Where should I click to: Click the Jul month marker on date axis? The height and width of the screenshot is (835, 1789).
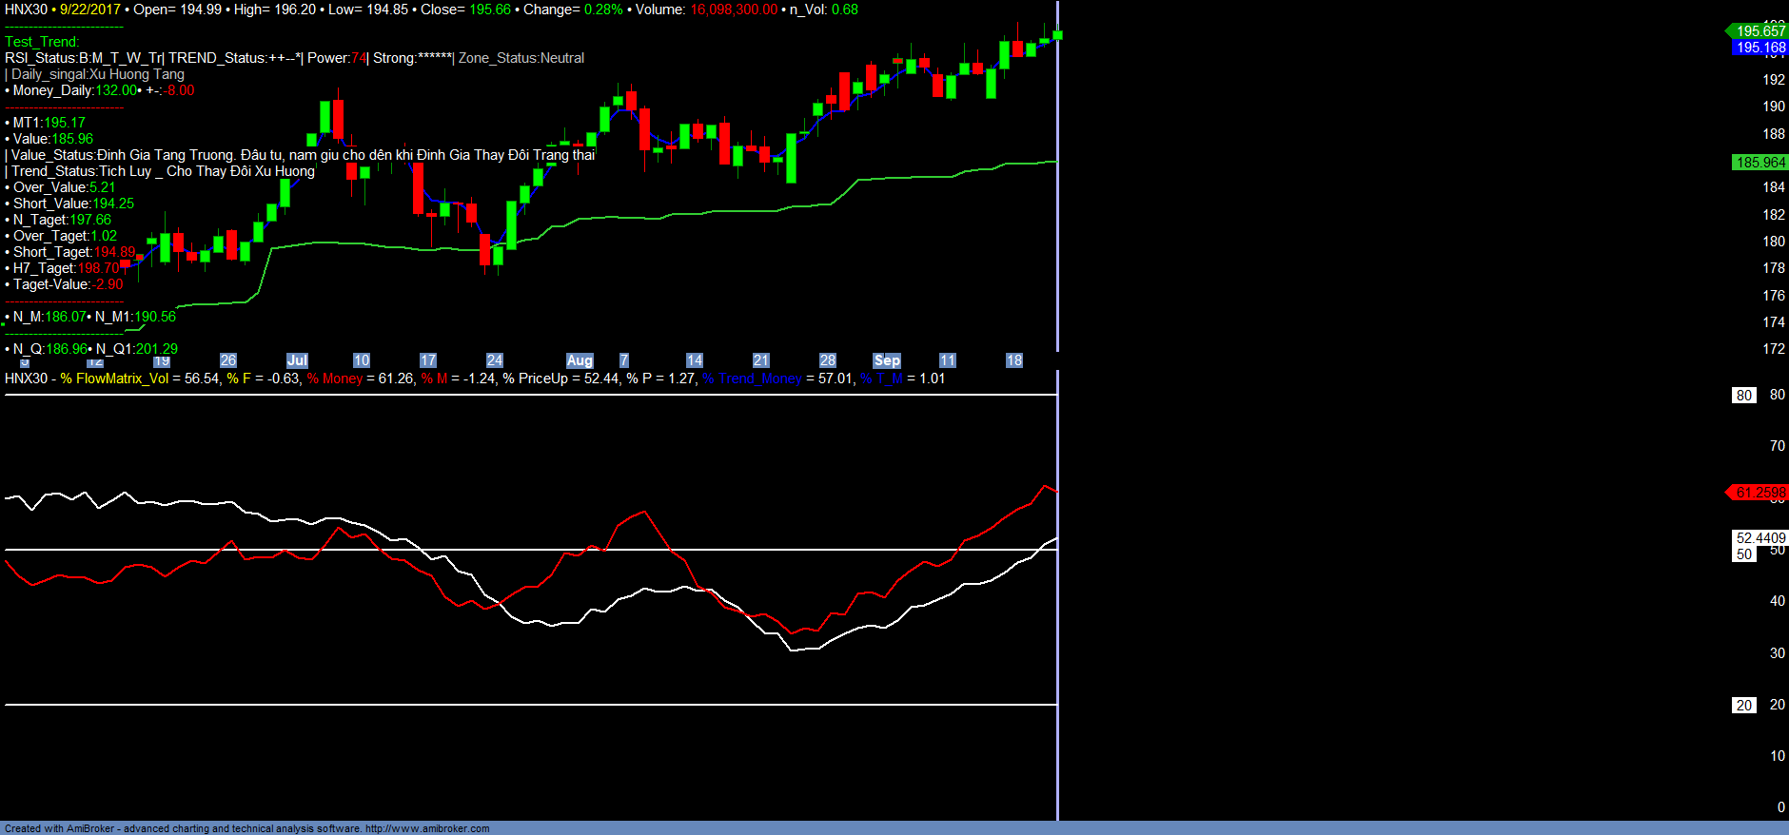point(297,360)
